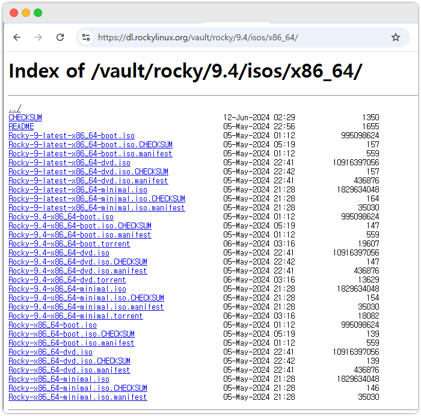Select the date "05-May-2024 22:56" in README row
This screenshot has width=421, height=416.
pyautogui.click(x=259, y=126)
